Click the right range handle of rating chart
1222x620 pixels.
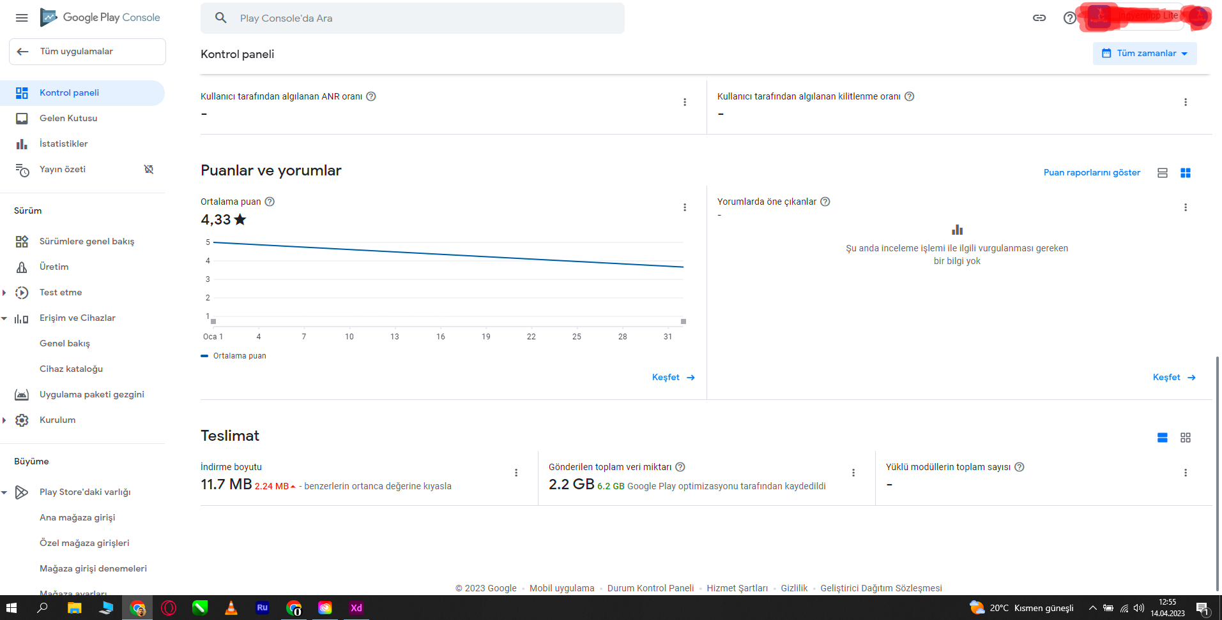click(x=684, y=321)
